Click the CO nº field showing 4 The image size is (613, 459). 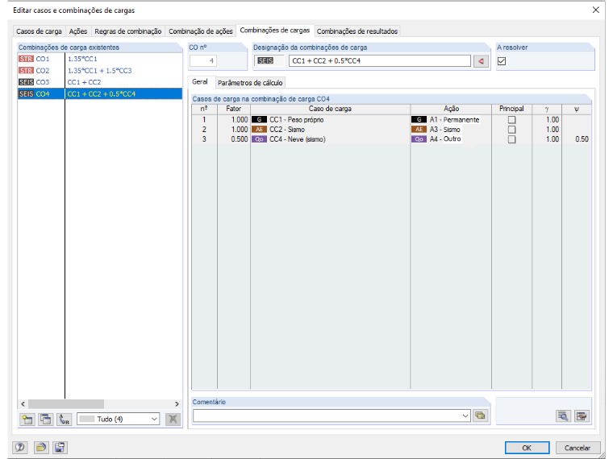pos(203,61)
